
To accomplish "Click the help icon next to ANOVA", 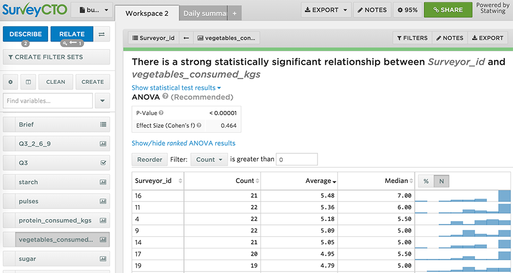I will (165, 96).
